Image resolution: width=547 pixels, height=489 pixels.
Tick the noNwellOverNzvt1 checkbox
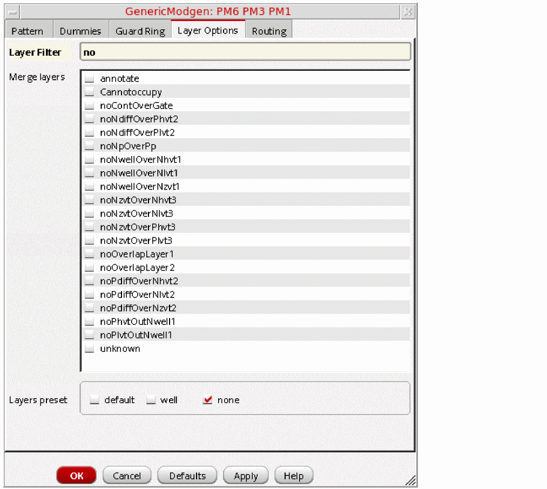(x=90, y=186)
